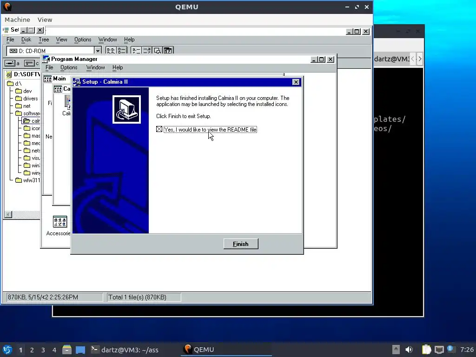The height and width of the screenshot is (357, 476).
Task: Switch to workspace 2 on taskbar
Action: coord(32,350)
